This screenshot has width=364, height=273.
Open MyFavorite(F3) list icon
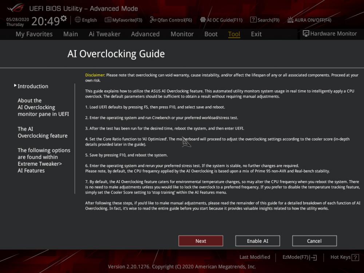108,20
